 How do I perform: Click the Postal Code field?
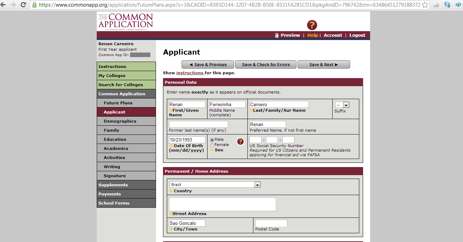coord(271,223)
